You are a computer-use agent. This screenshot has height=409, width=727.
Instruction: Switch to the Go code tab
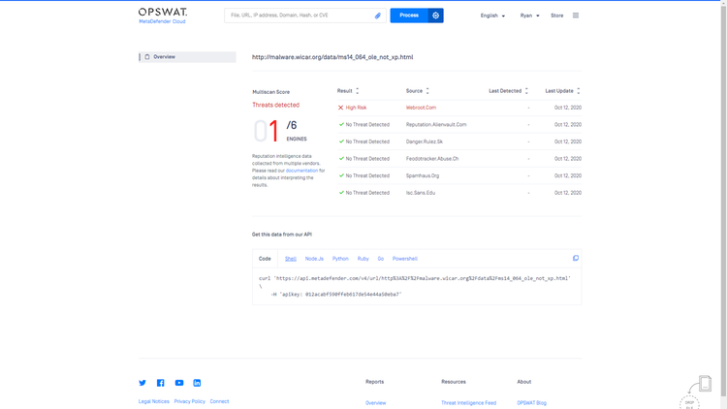tap(381, 259)
